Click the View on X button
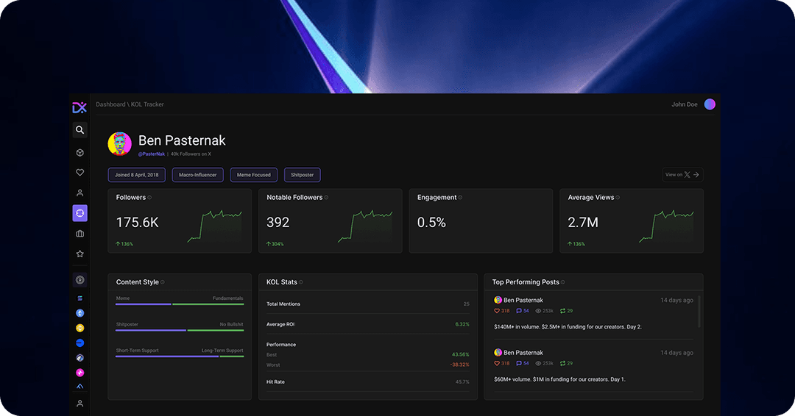 click(682, 175)
